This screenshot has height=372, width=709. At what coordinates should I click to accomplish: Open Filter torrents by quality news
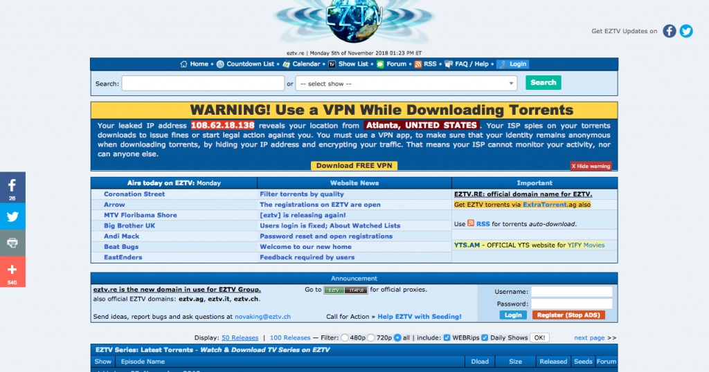[302, 194]
